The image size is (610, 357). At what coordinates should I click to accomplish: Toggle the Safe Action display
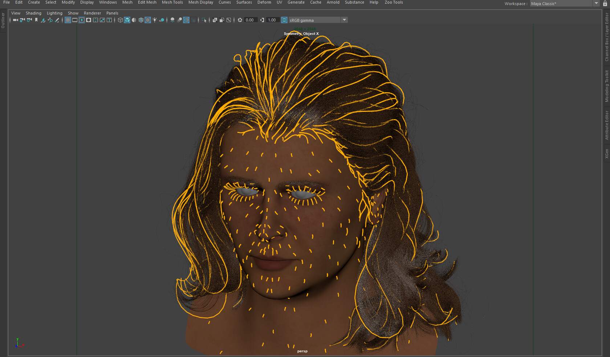(x=102, y=20)
